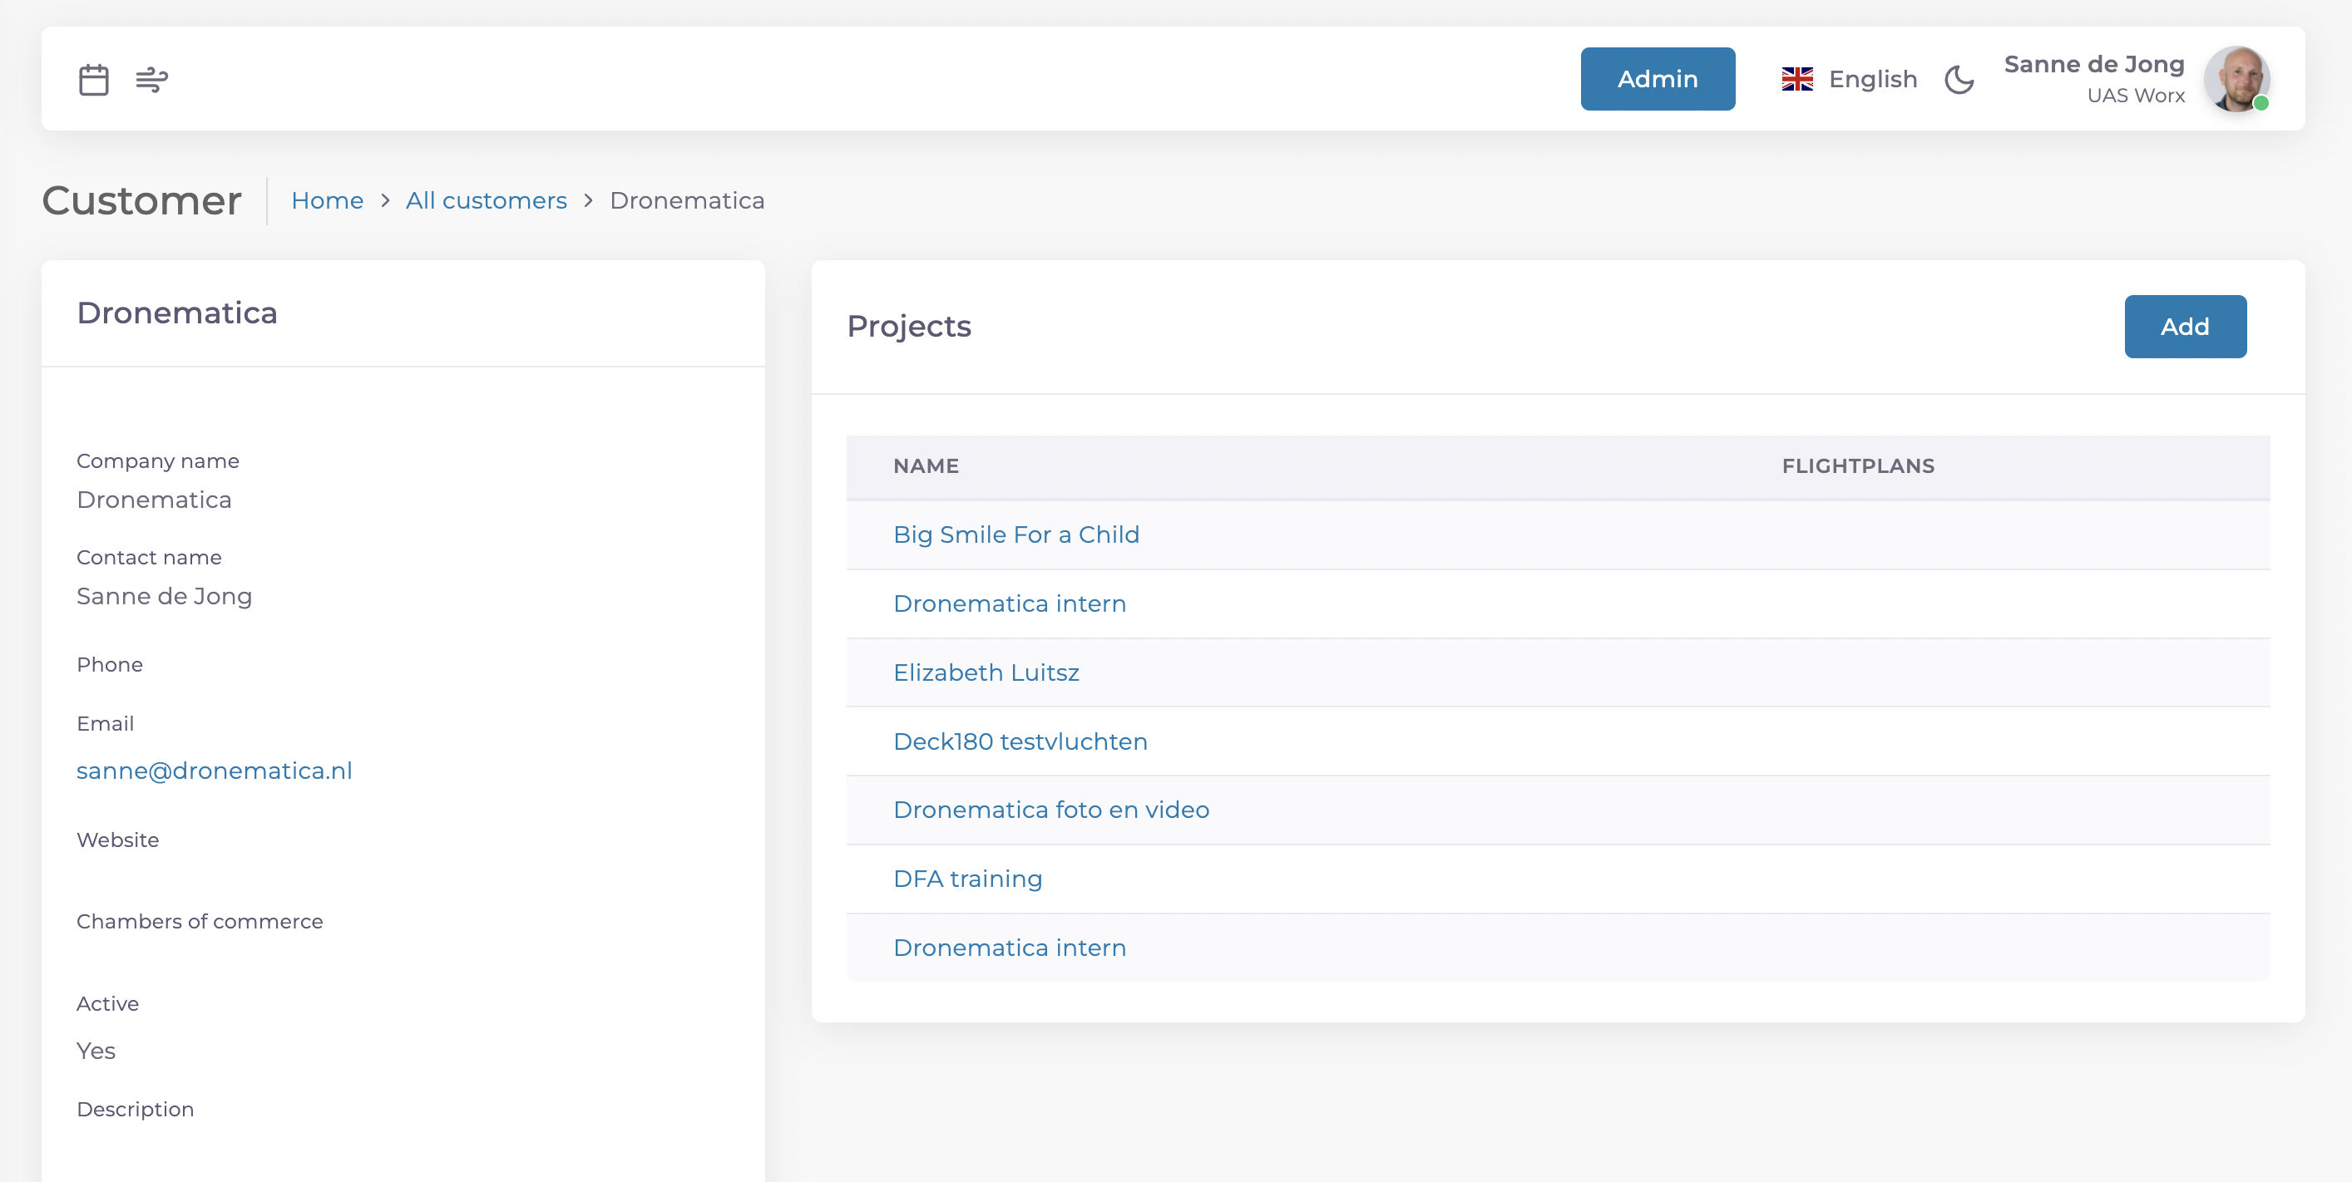The height and width of the screenshot is (1182, 2352).
Task: Open the first Dronematica intern project
Action: [x=1009, y=604]
